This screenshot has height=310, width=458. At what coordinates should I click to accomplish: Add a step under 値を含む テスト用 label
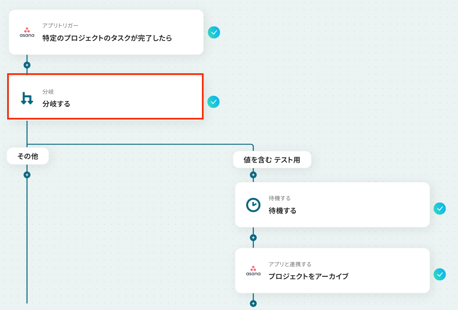pyautogui.click(x=253, y=175)
